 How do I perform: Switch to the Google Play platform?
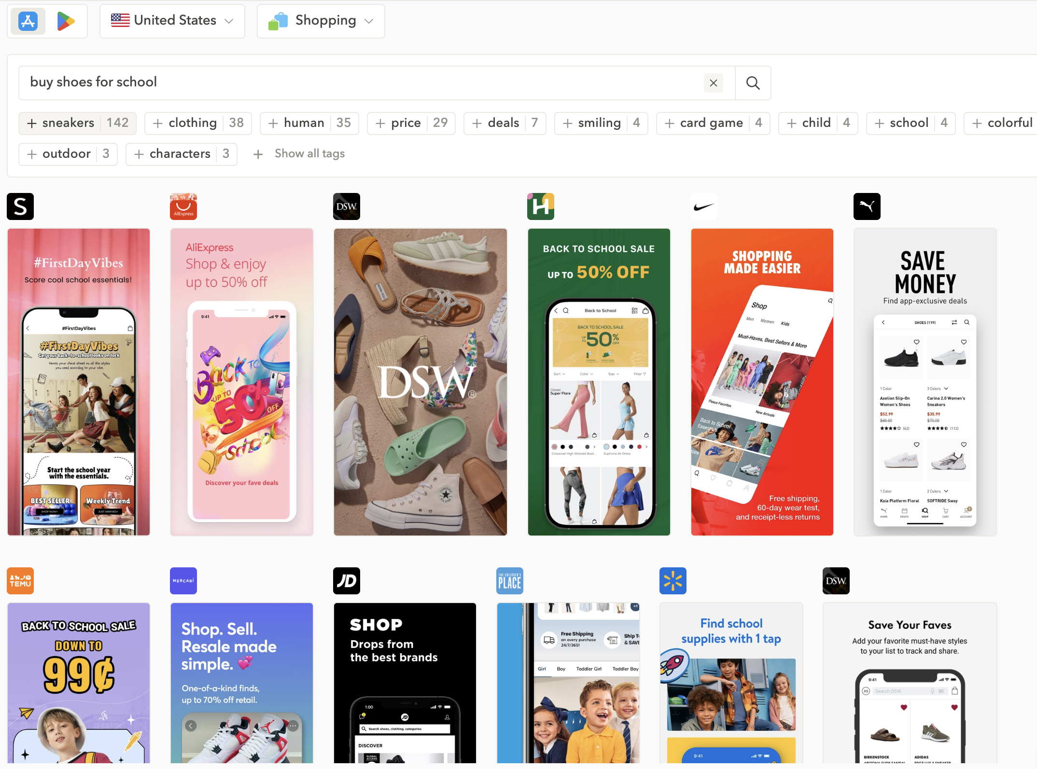coord(66,21)
